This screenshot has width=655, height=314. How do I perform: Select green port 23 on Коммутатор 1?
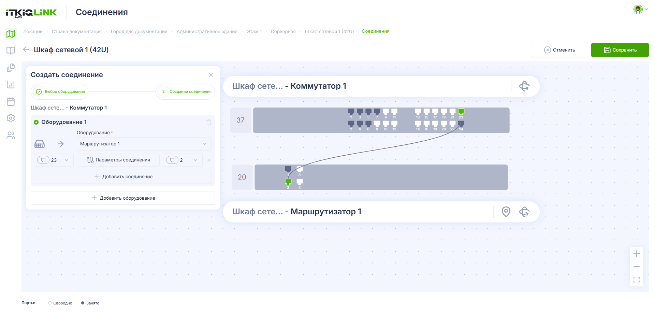(461, 112)
